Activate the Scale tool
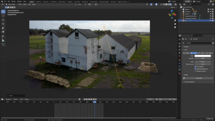This screenshot has width=215, height=121. coord(3,28)
